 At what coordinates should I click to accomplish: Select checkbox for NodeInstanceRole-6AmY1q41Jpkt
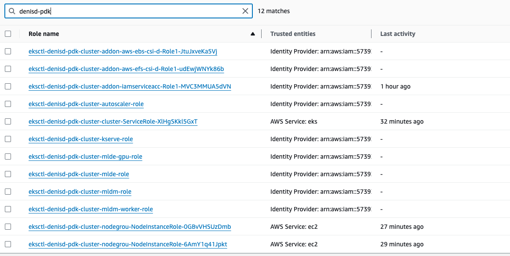[8, 244]
